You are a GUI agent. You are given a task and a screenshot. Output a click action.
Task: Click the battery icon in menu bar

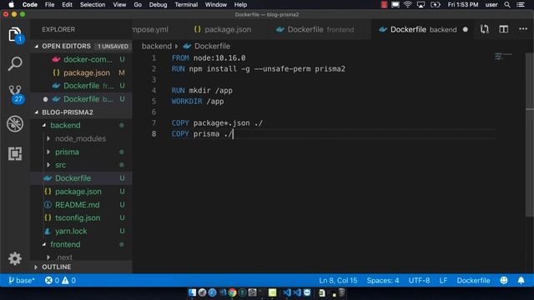tap(436, 5)
